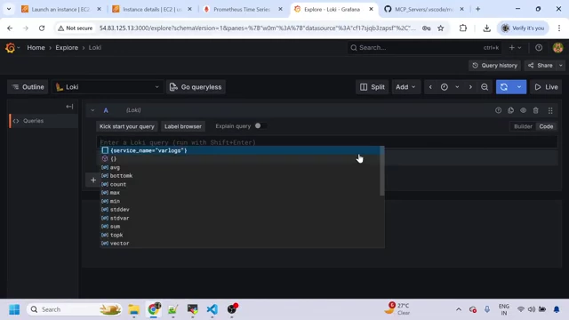Open the Outline panel button
The width and height of the screenshot is (569, 320).
28,87
